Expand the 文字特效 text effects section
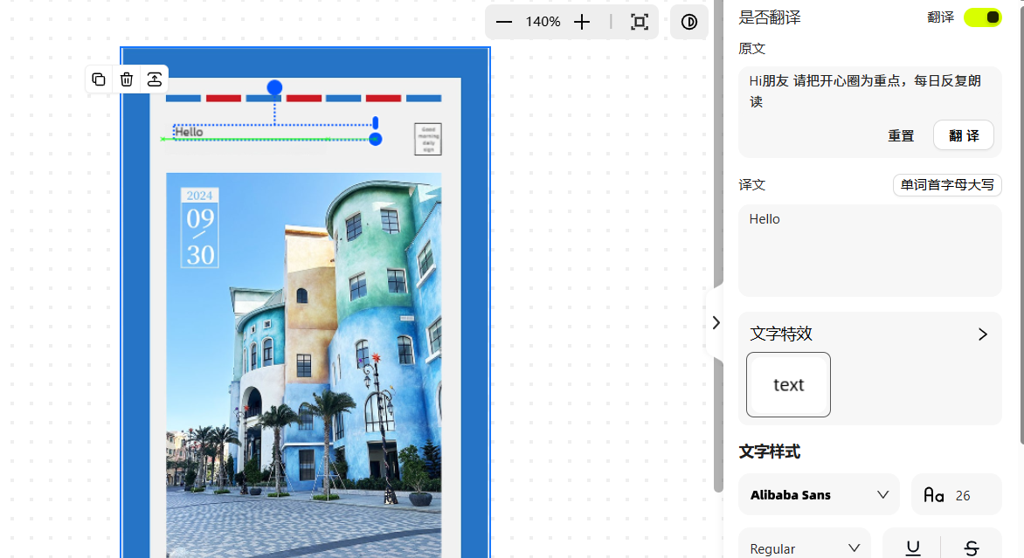The width and height of the screenshot is (1024, 558). 982,334
